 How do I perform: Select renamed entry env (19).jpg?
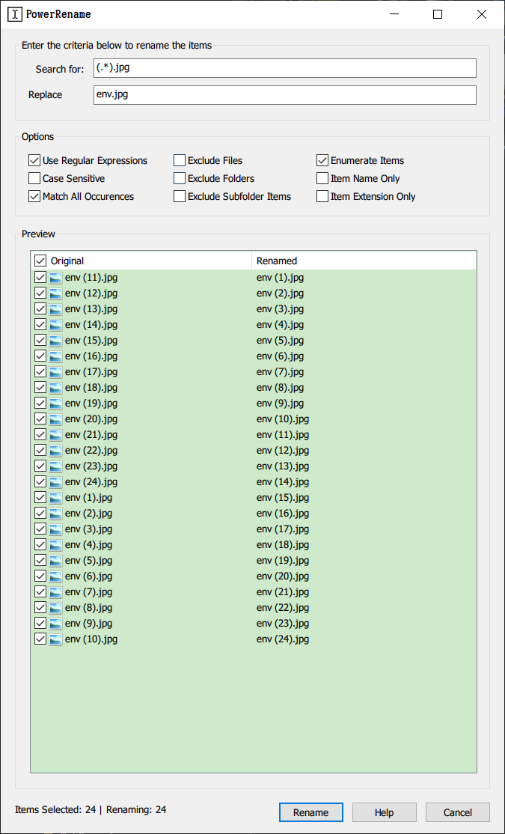(283, 561)
